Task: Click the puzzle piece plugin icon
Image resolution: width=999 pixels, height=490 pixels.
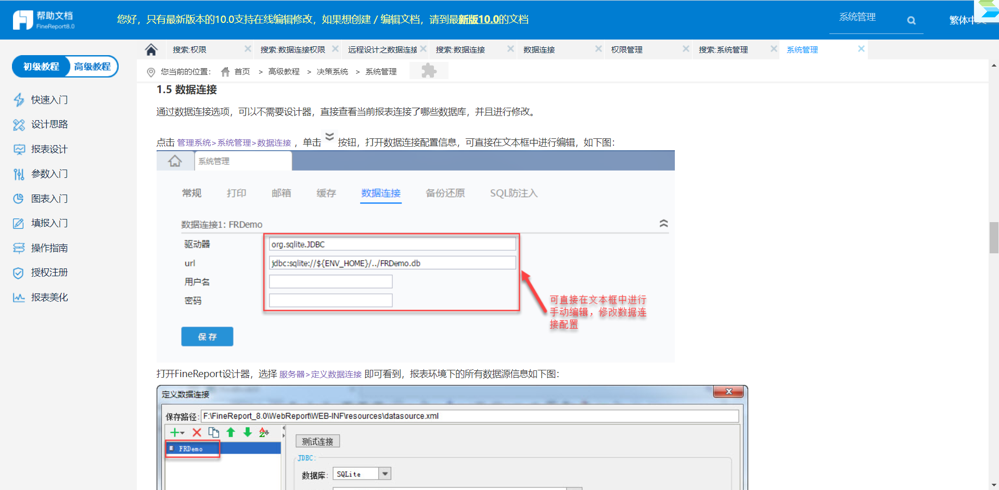Action: click(x=429, y=71)
